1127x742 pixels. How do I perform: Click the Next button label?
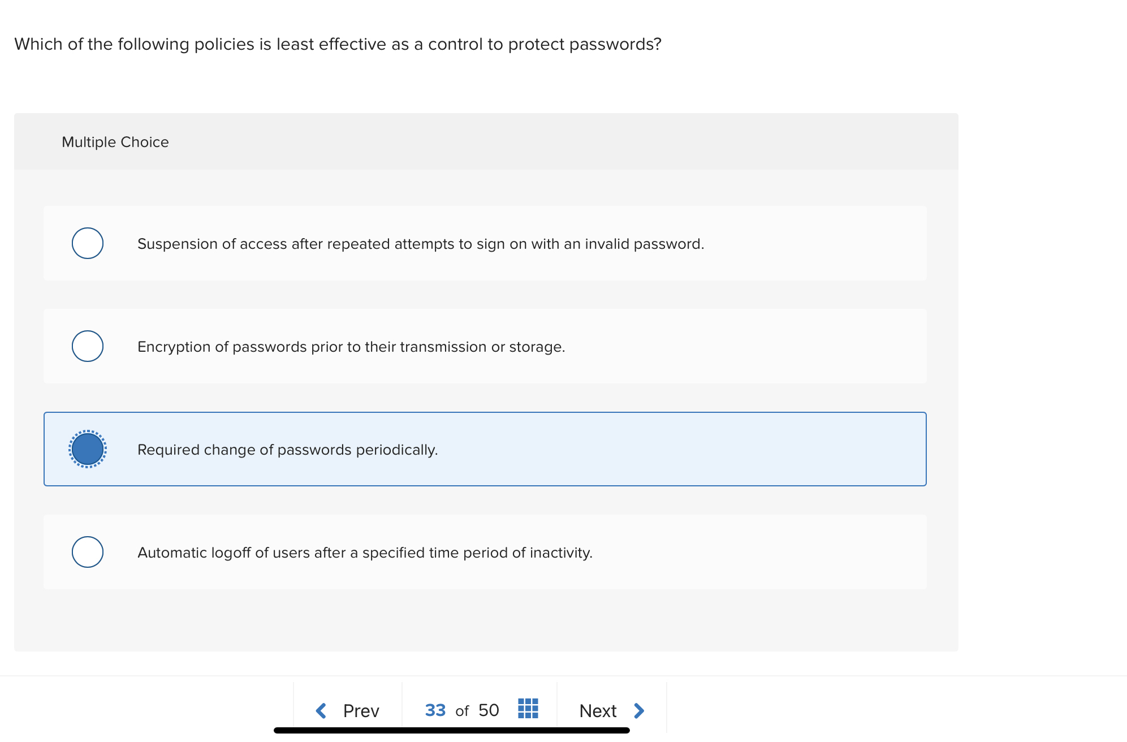tap(598, 711)
